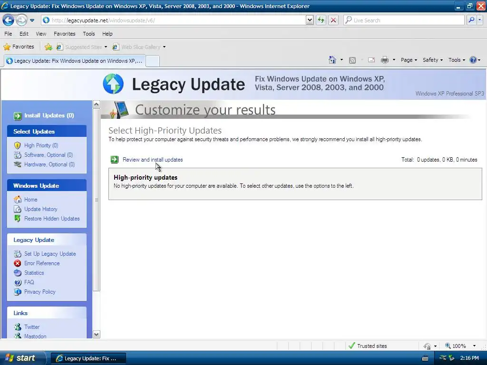The image size is (487, 365).
Task: Open the Twitter link
Action: click(32, 327)
